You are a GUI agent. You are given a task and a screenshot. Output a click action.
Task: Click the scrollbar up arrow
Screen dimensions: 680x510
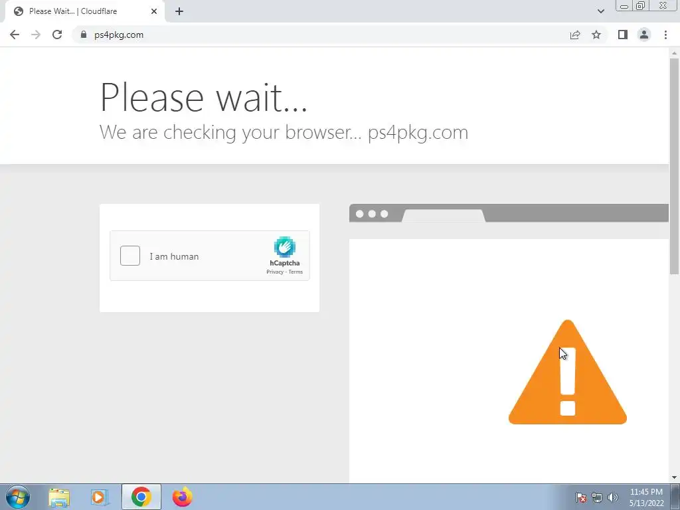click(x=674, y=53)
